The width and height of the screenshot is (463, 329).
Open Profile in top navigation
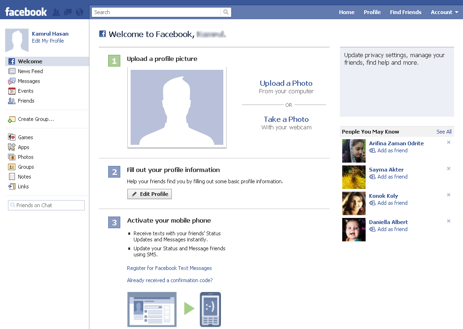pyautogui.click(x=372, y=12)
